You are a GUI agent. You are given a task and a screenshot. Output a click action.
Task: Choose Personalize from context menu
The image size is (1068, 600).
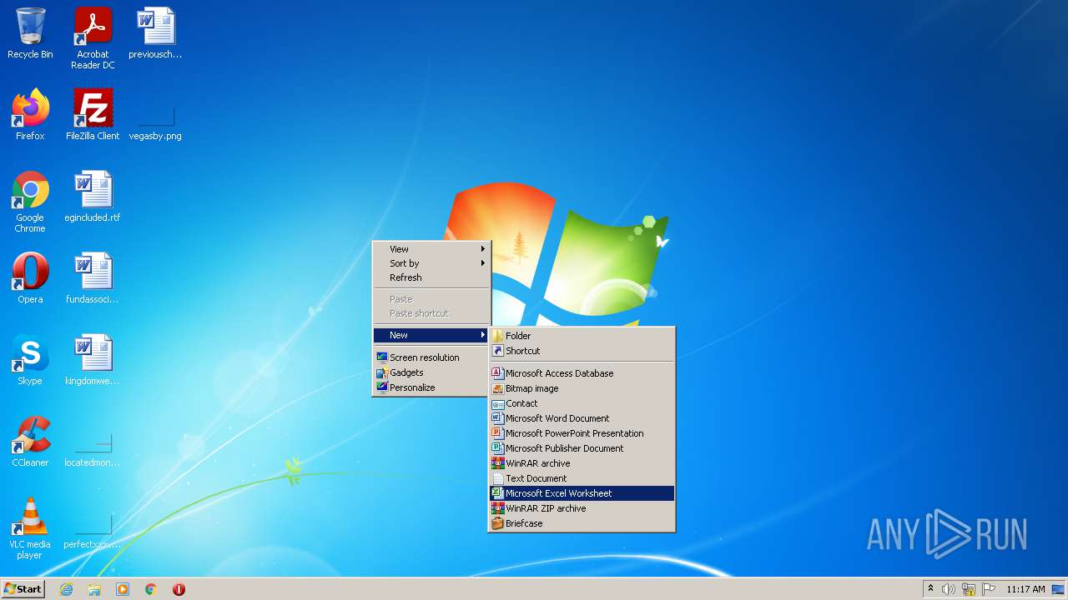(x=431, y=387)
